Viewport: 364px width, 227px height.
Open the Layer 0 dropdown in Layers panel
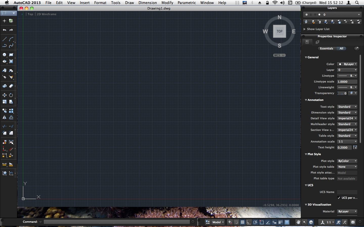click(x=332, y=15)
